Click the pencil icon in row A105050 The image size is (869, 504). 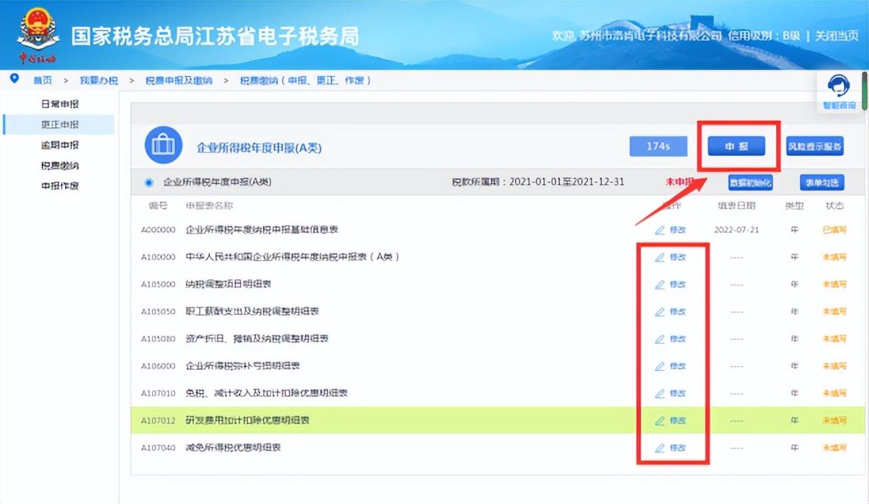(x=660, y=312)
